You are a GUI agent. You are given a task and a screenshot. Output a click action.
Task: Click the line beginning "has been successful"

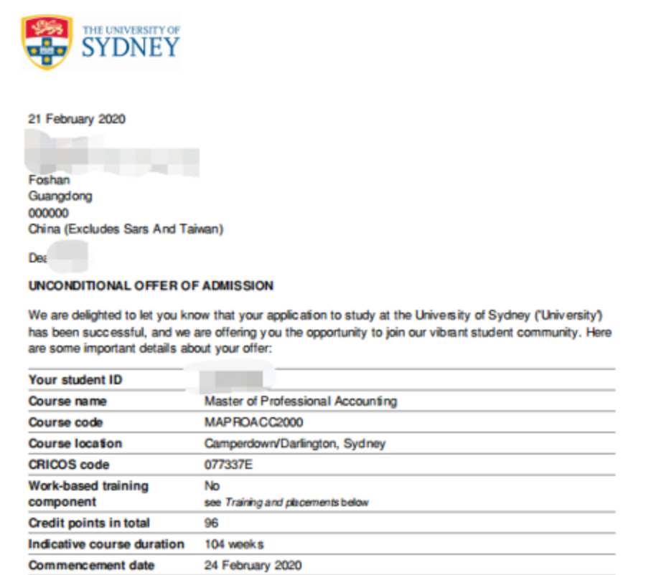pyautogui.click(x=319, y=332)
